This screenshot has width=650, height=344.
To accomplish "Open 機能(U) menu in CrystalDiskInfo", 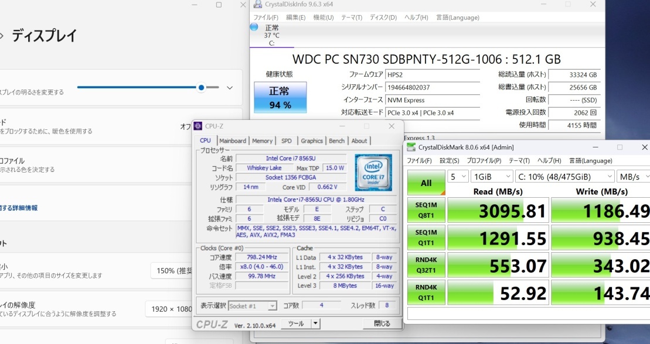I will point(324,18).
